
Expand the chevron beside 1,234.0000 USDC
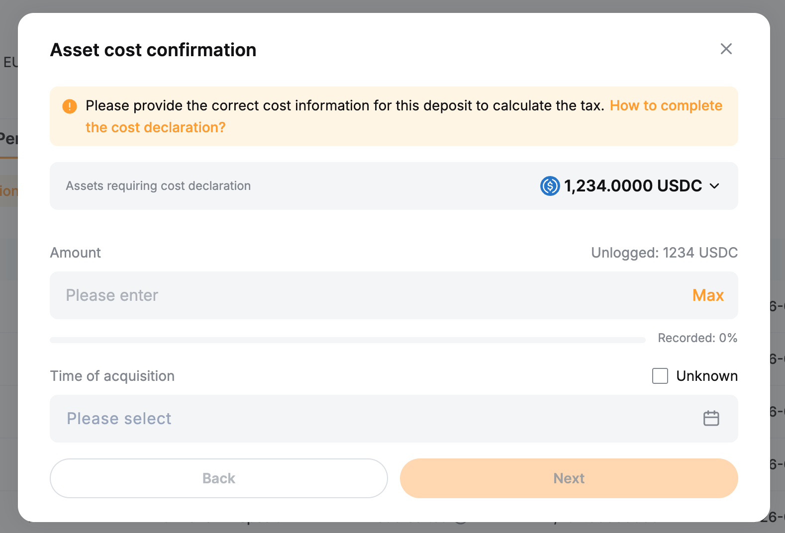(715, 186)
